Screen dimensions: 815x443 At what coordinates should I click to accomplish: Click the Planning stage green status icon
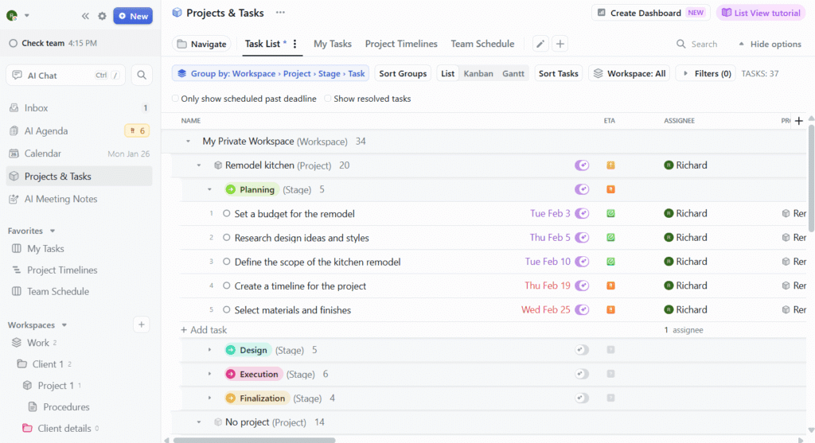pyautogui.click(x=231, y=189)
